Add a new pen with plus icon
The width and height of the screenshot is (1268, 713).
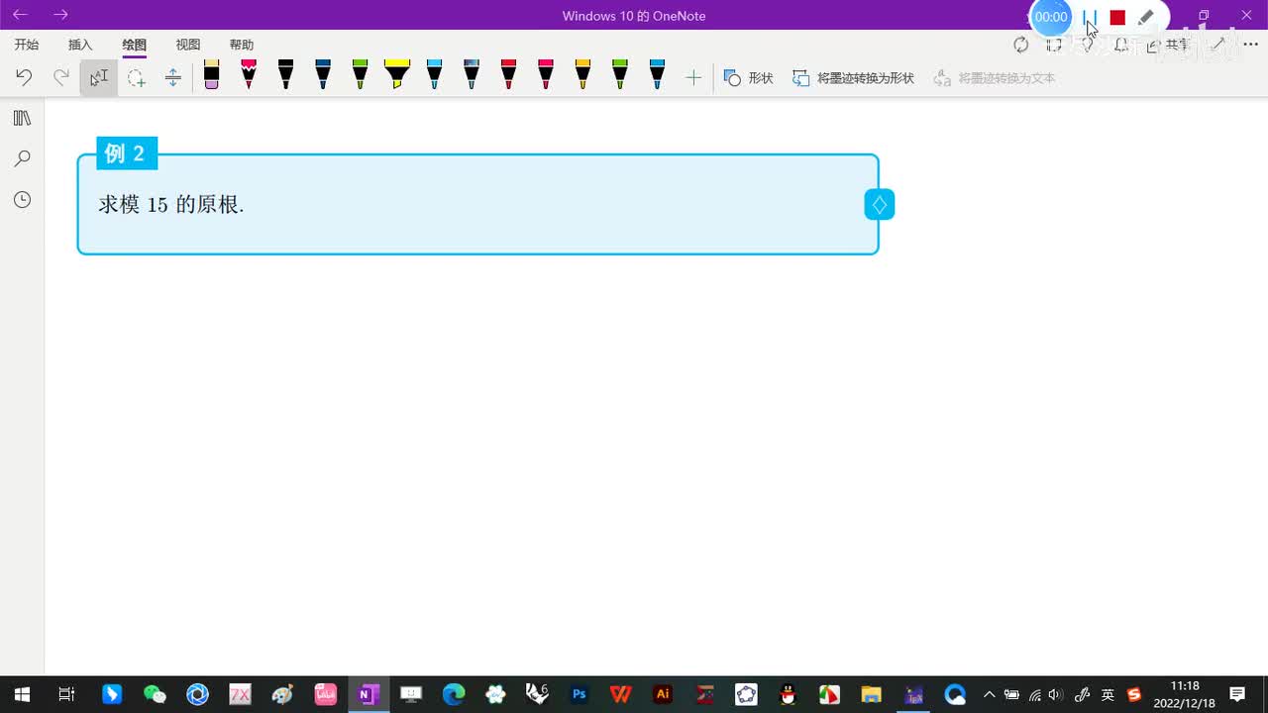[693, 77]
